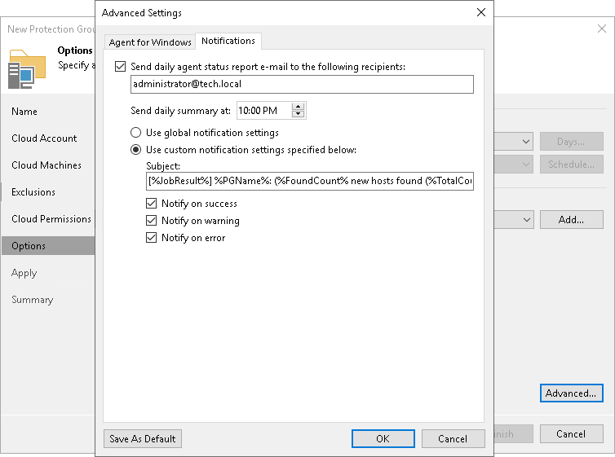Screen dimensions: 615x457
Task: Confirm Advanced Settings with OK
Action: (x=383, y=438)
